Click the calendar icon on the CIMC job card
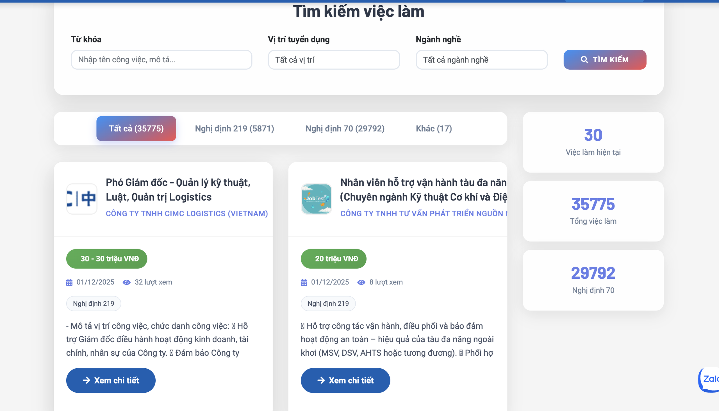The image size is (719, 411). (69, 282)
